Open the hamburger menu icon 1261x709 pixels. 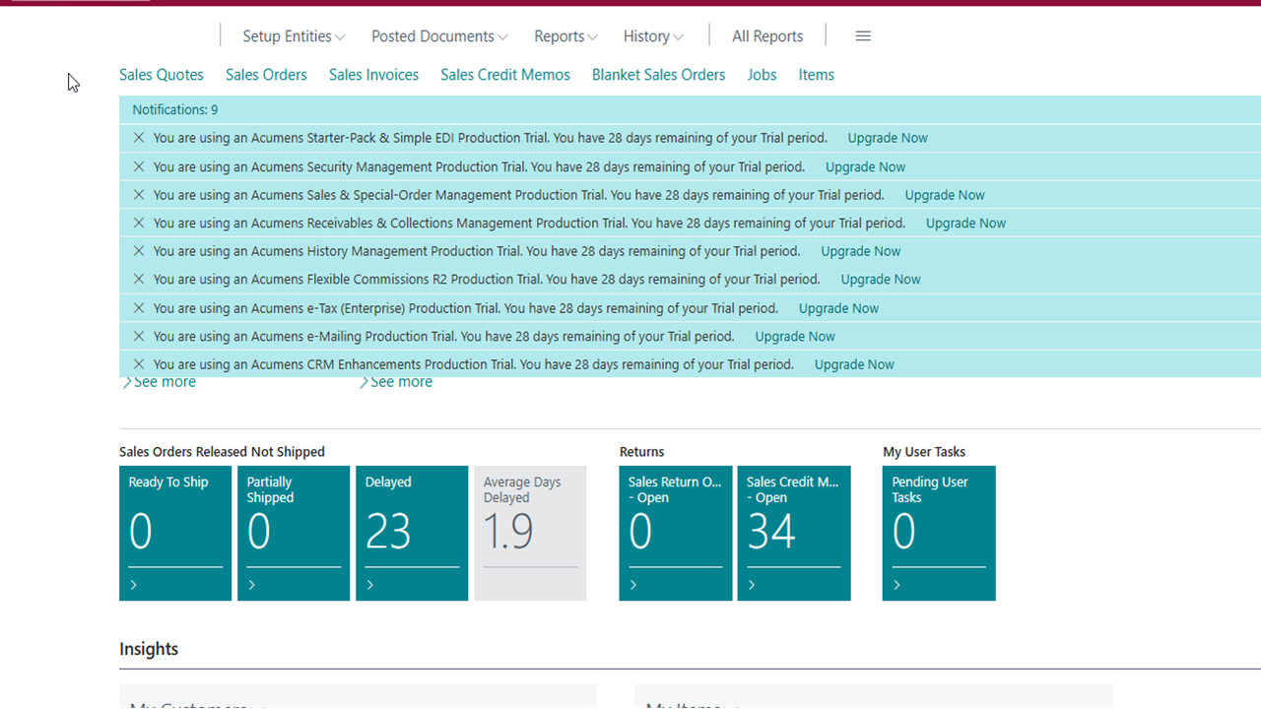[863, 36]
